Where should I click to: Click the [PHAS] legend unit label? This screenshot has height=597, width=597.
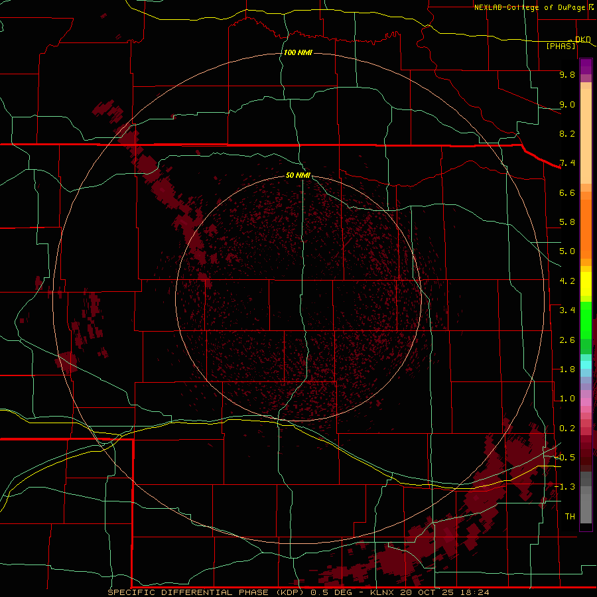[561, 46]
